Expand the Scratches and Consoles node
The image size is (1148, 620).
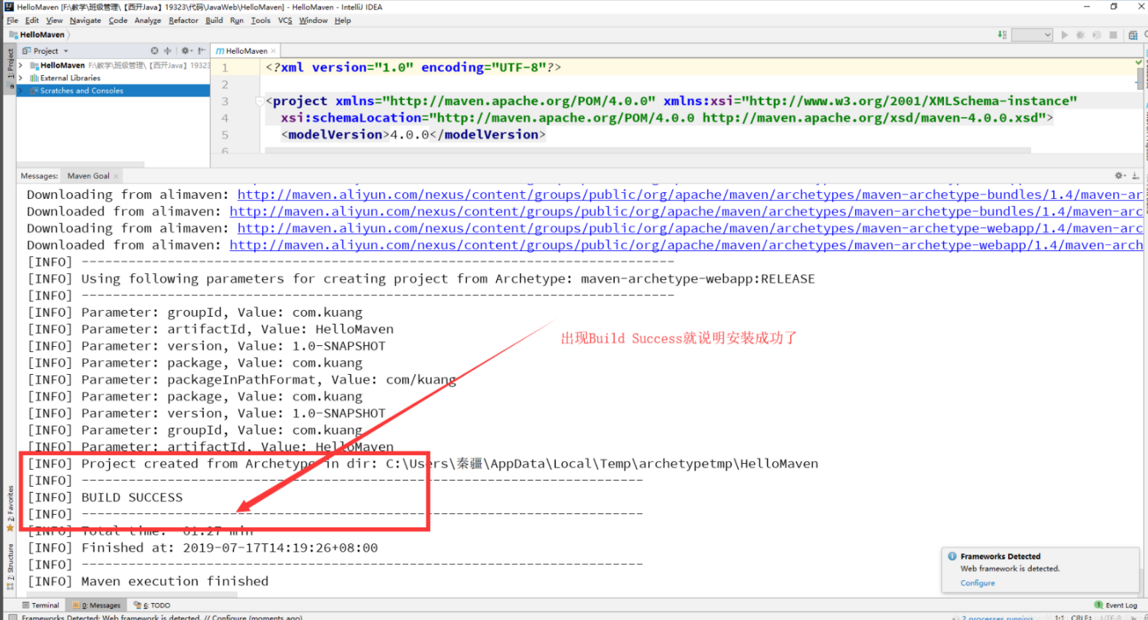(21, 91)
